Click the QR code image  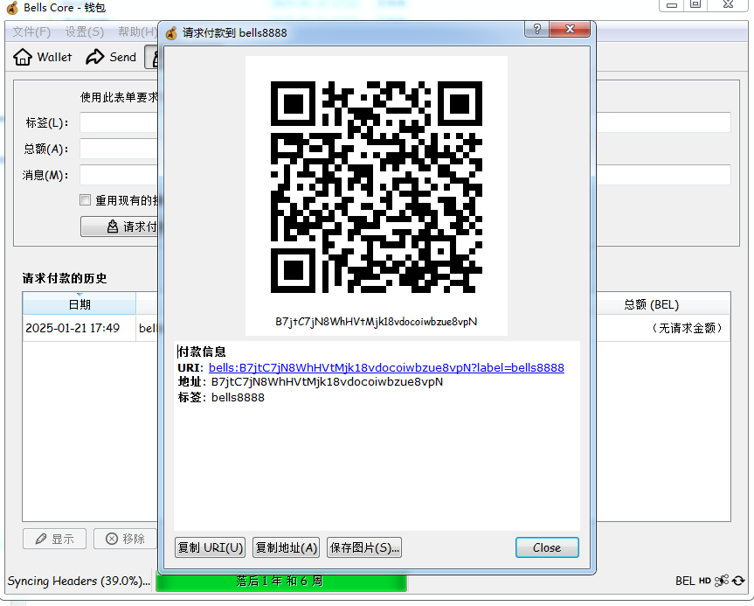point(376,187)
